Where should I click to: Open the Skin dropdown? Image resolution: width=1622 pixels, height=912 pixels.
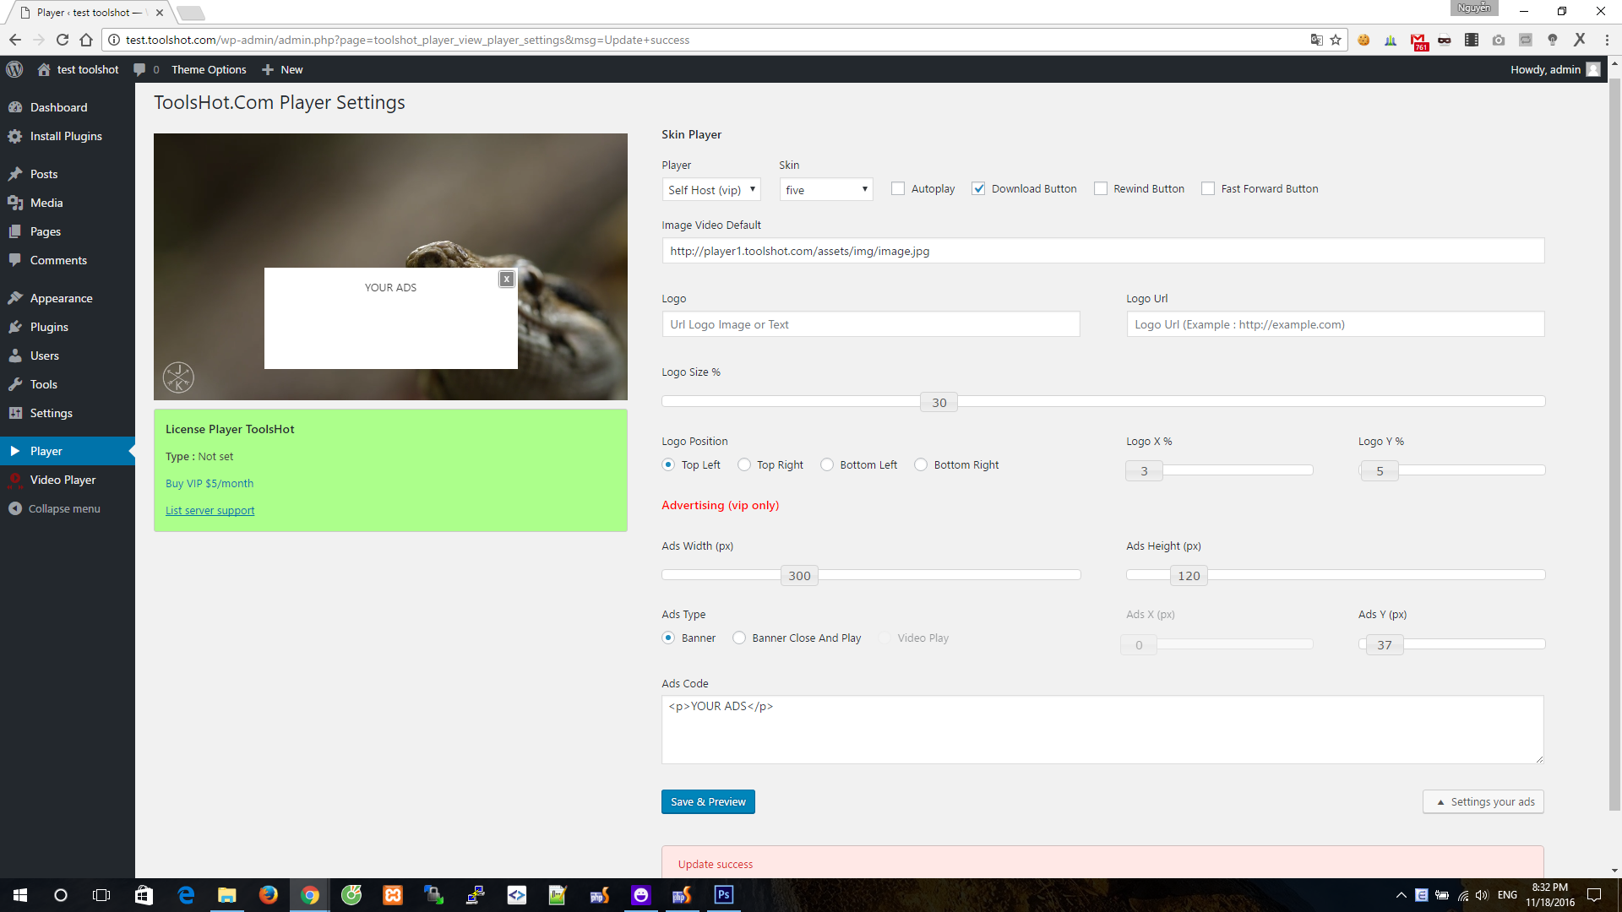coord(826,190)
